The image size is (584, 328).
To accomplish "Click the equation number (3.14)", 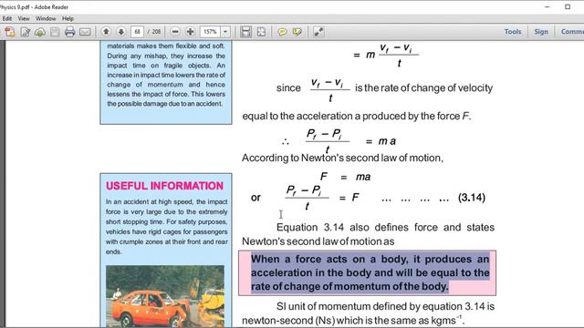I will coord(472,198).
